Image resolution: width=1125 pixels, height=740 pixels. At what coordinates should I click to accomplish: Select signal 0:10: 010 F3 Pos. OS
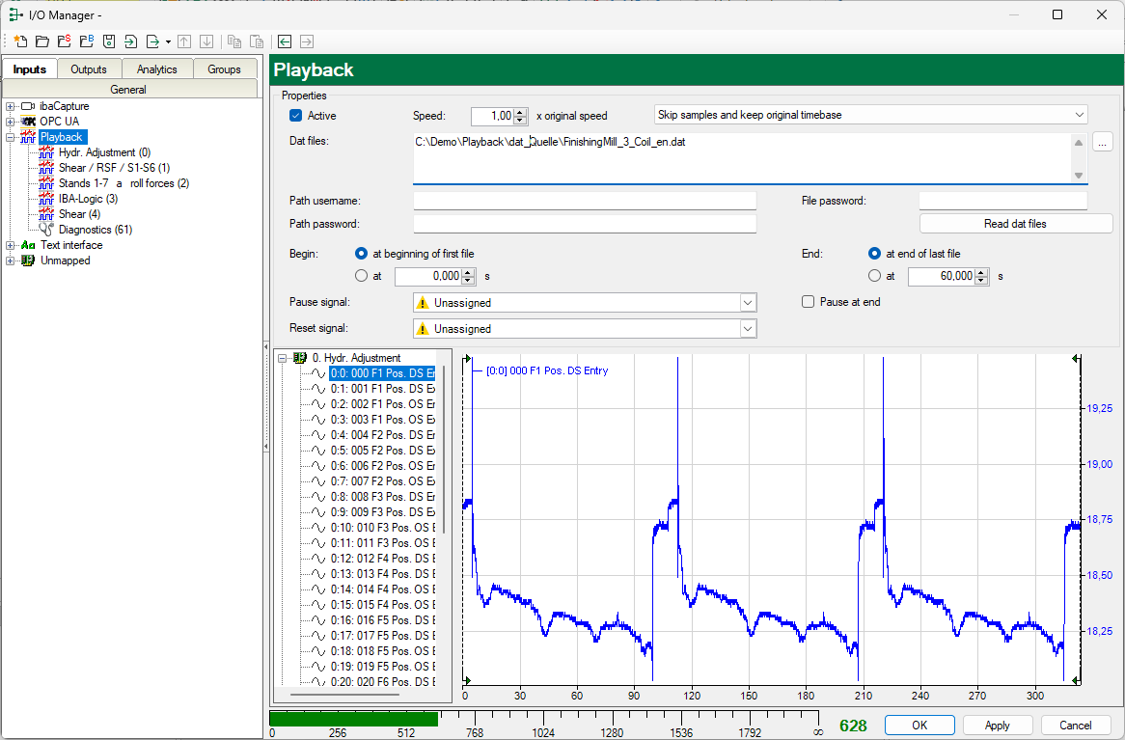click(x=382, y=528)
